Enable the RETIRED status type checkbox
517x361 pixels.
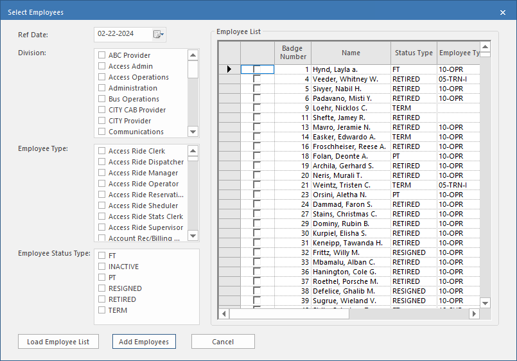(x=102, y=300)
